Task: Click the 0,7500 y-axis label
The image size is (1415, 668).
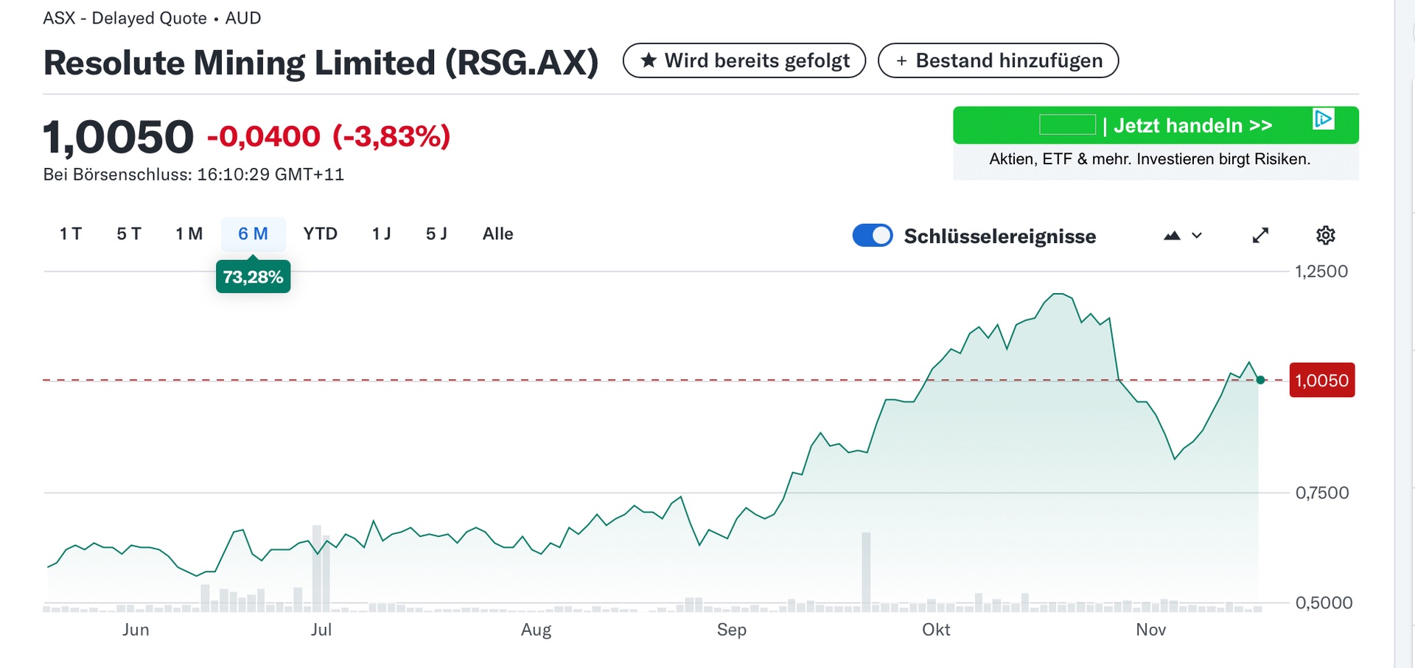Action: coord(1322,493)
